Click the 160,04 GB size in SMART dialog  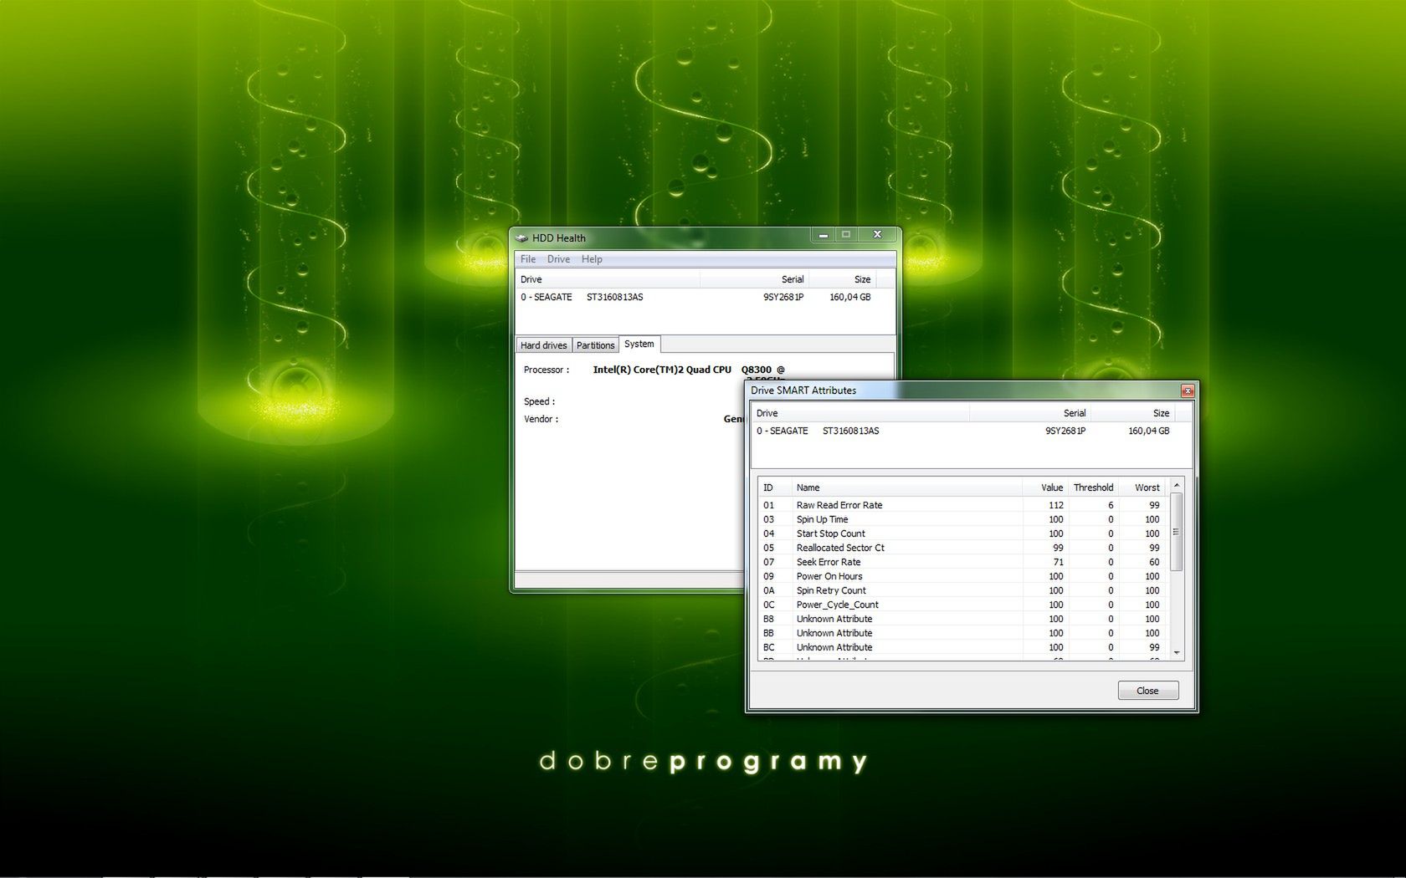(x=1148, y=431)
